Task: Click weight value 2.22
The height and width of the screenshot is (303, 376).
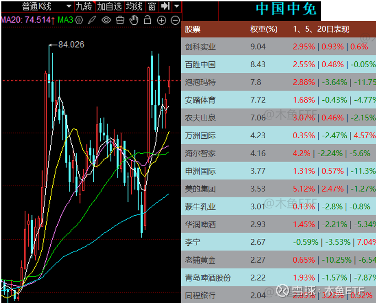Action: (258, 277)
